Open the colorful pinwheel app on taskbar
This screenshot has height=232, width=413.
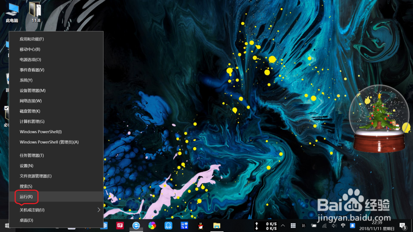(152, 225)
